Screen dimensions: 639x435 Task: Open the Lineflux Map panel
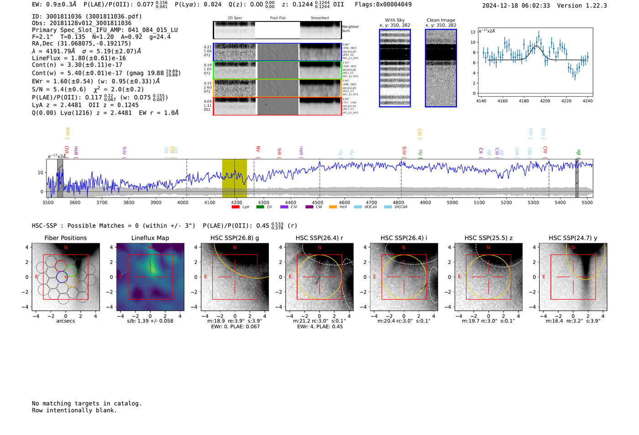150,277
